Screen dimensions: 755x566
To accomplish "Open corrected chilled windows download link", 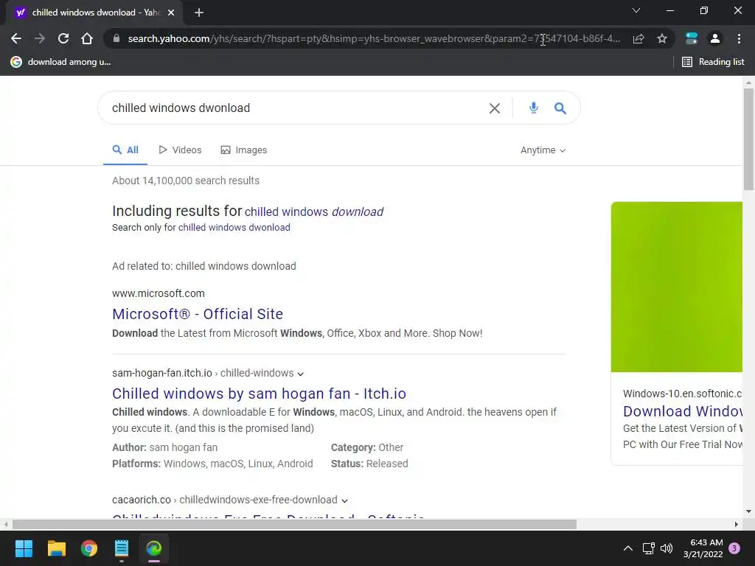I will (x=314, y=212).
